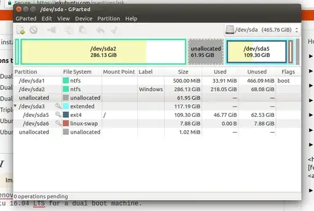
Task: Select the /dev/sda6 partition row
Action: [157, 123]
